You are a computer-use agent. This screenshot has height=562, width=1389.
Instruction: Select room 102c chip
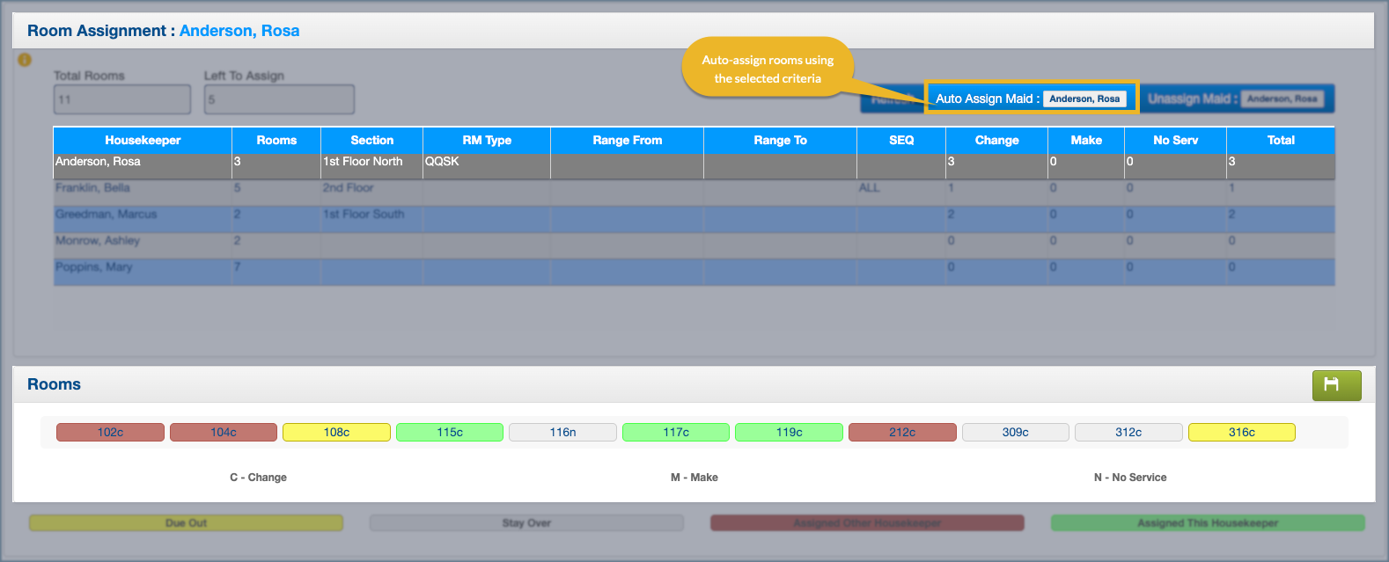[x=110, y=433]
